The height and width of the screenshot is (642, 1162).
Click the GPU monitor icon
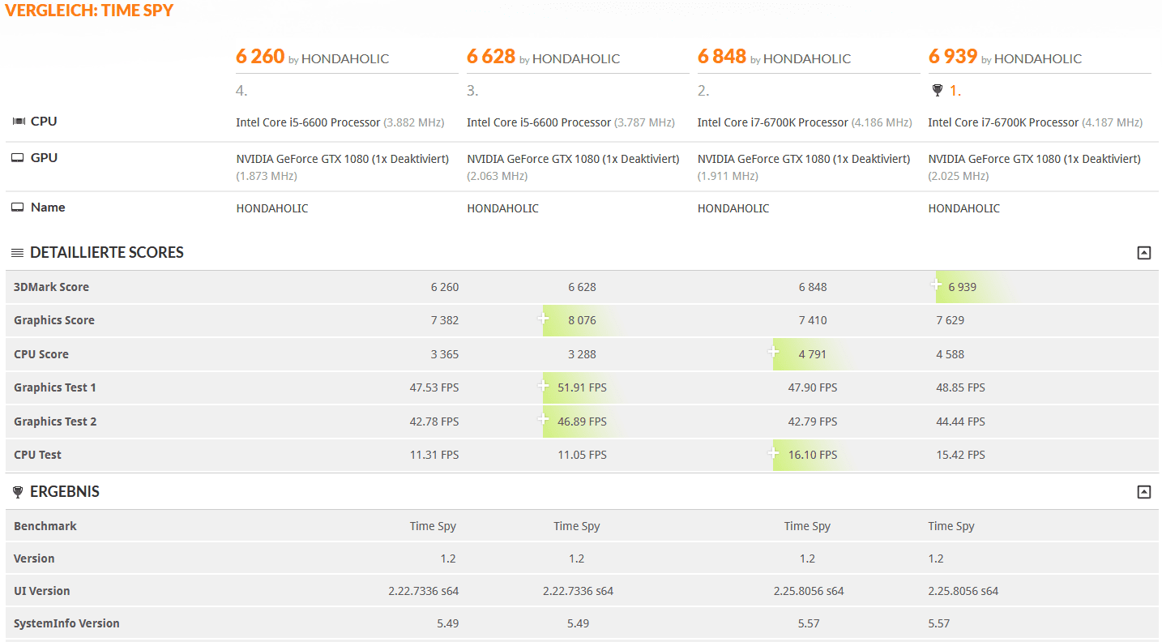18,158
